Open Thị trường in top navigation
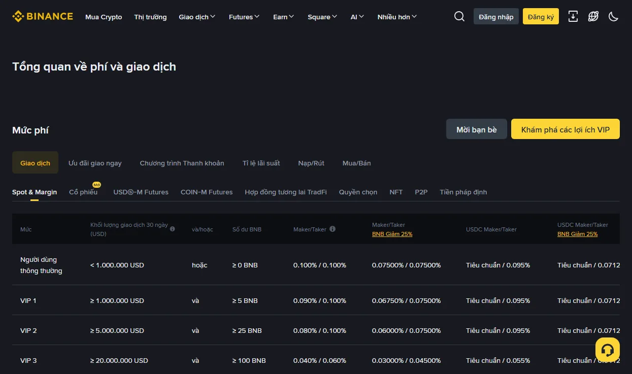The width and height of the screenshot is (632, 374). coord(150,17)
